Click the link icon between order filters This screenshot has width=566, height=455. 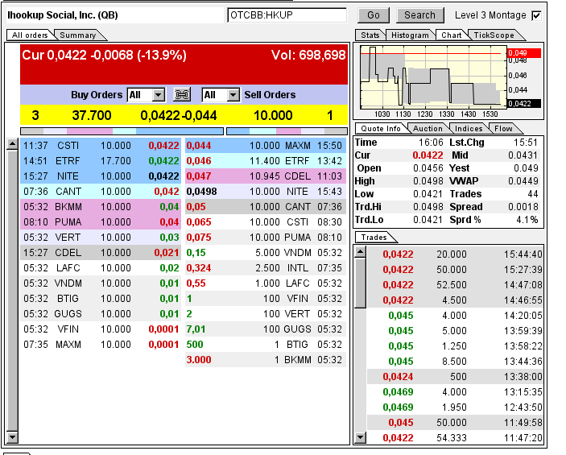[x=182, y=95]
